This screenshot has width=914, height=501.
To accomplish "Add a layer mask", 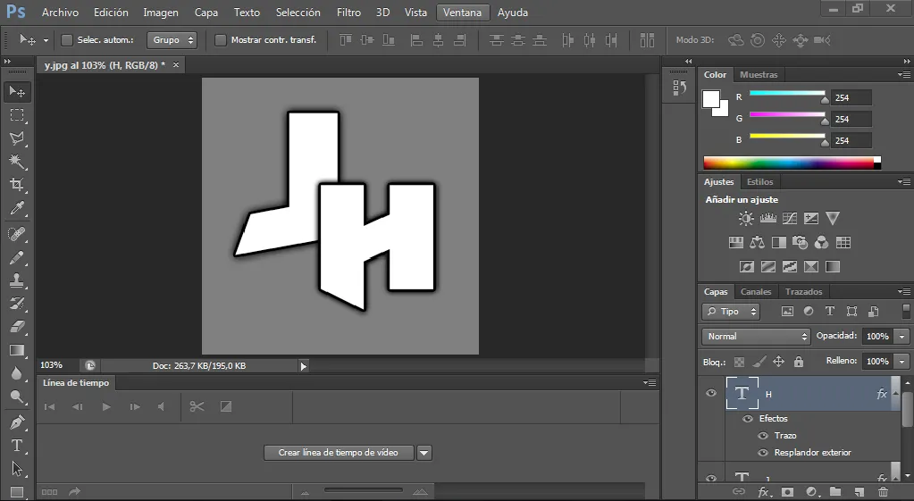I will click(787, 492).
